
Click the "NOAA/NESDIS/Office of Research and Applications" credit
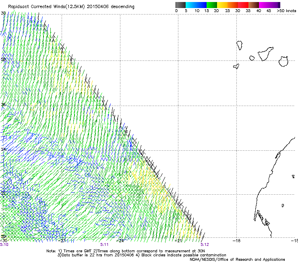pos(237,260)
